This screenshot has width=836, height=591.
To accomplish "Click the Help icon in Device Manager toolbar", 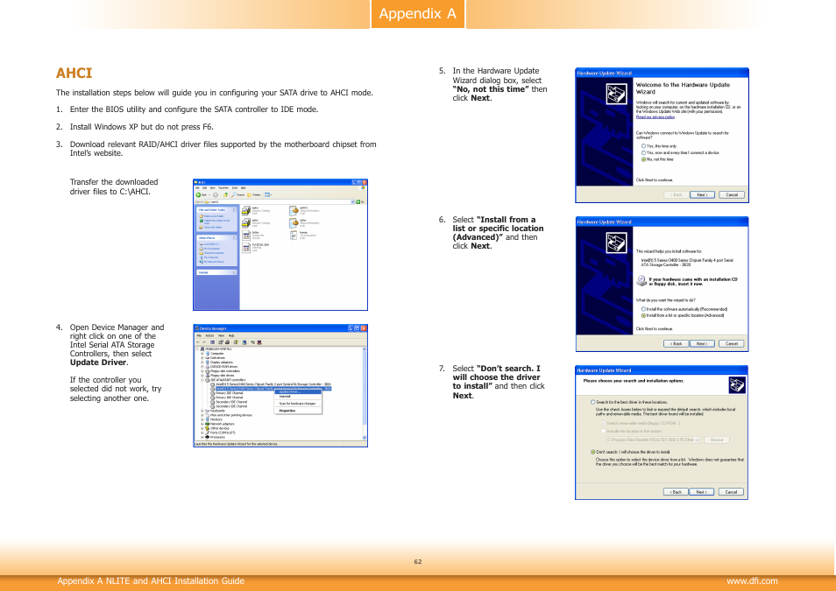I will (236, 342).
